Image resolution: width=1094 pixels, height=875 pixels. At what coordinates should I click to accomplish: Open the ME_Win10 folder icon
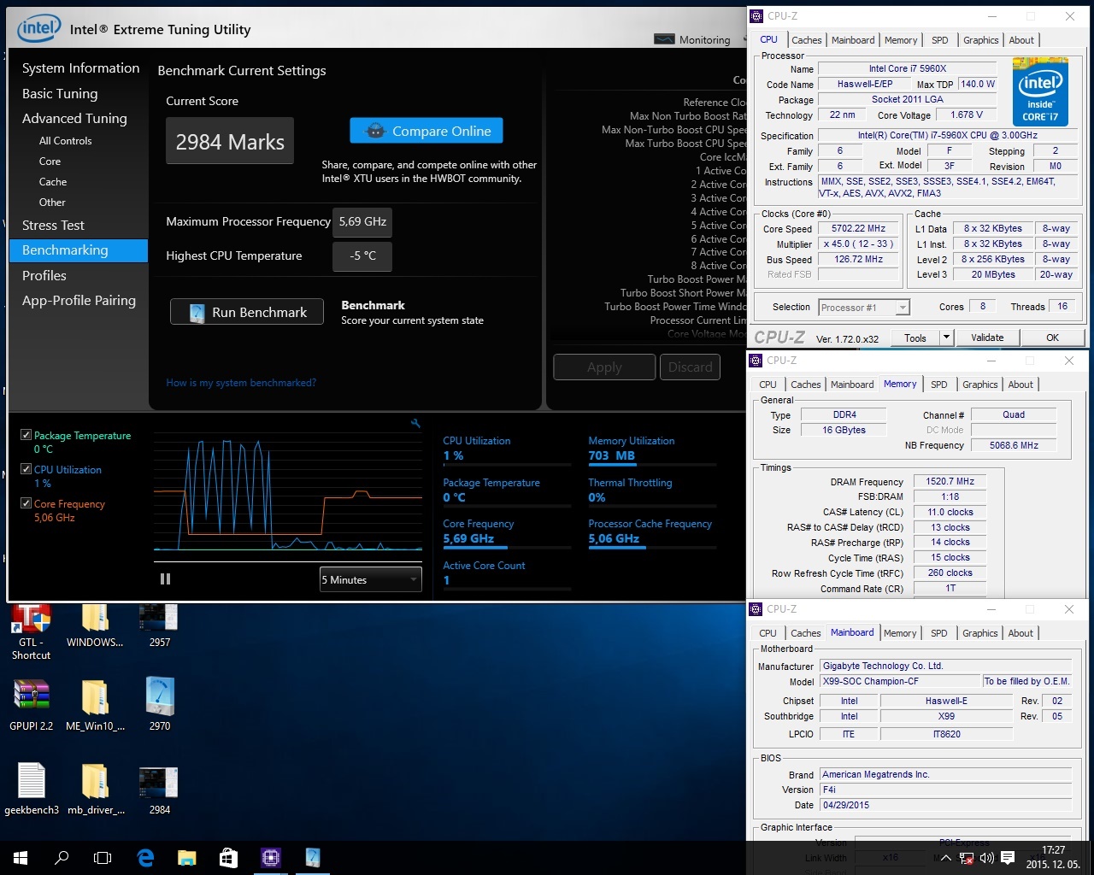[x=95, y=705]
